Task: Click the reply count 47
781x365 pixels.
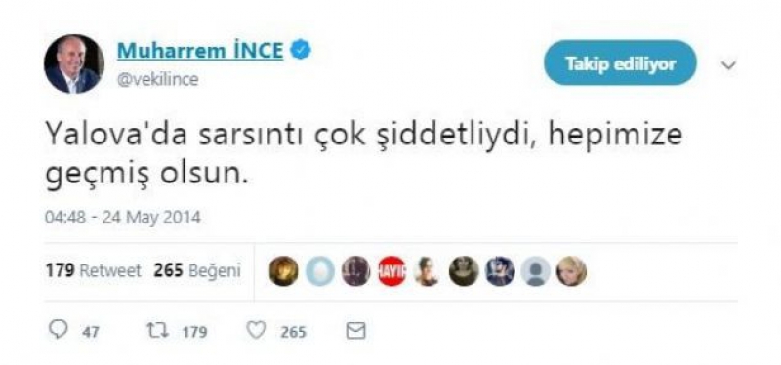Action: click(x=91, y=332)
